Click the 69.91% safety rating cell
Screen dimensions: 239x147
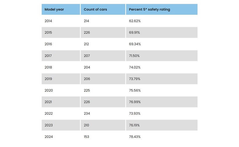(135, 33)
